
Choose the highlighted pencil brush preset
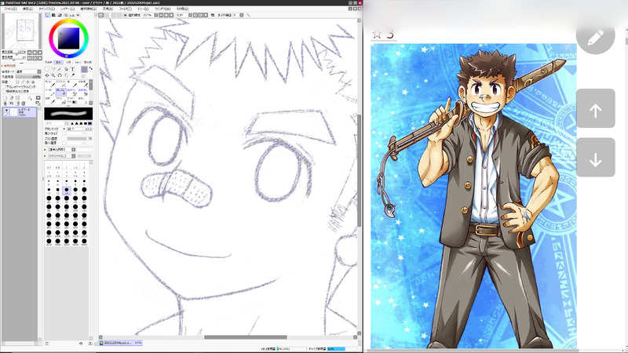[61, 92]
